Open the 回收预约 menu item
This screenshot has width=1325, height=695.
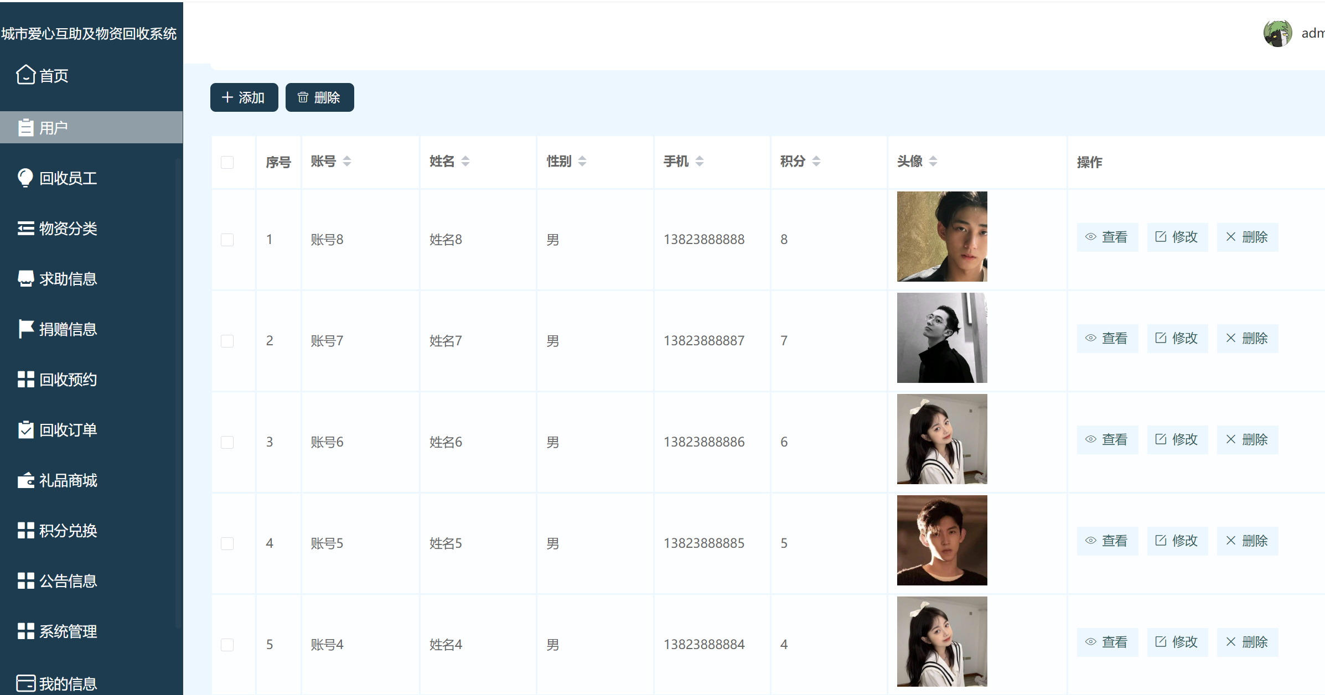68,380
